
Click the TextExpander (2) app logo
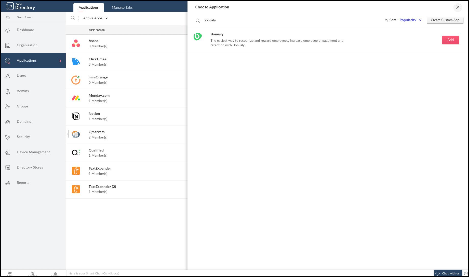coord(76,189)
